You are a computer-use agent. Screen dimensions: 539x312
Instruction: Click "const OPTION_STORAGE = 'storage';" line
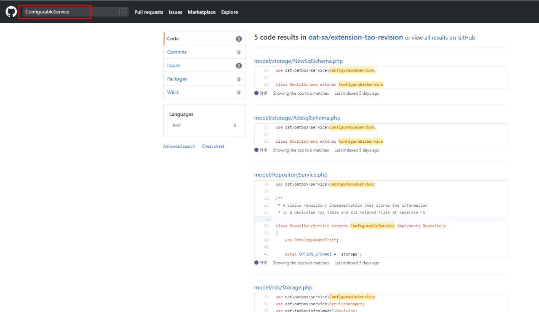323,254
